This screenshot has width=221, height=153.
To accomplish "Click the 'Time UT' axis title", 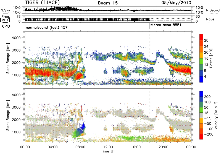I will (x=108, y=151).
